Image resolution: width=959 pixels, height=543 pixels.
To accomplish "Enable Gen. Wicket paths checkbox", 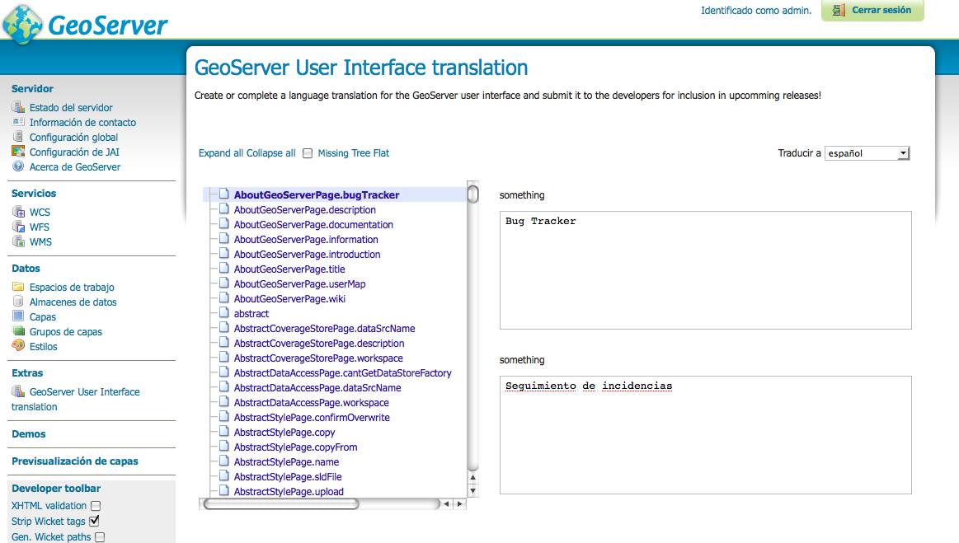I will click(x=100, y=537).
